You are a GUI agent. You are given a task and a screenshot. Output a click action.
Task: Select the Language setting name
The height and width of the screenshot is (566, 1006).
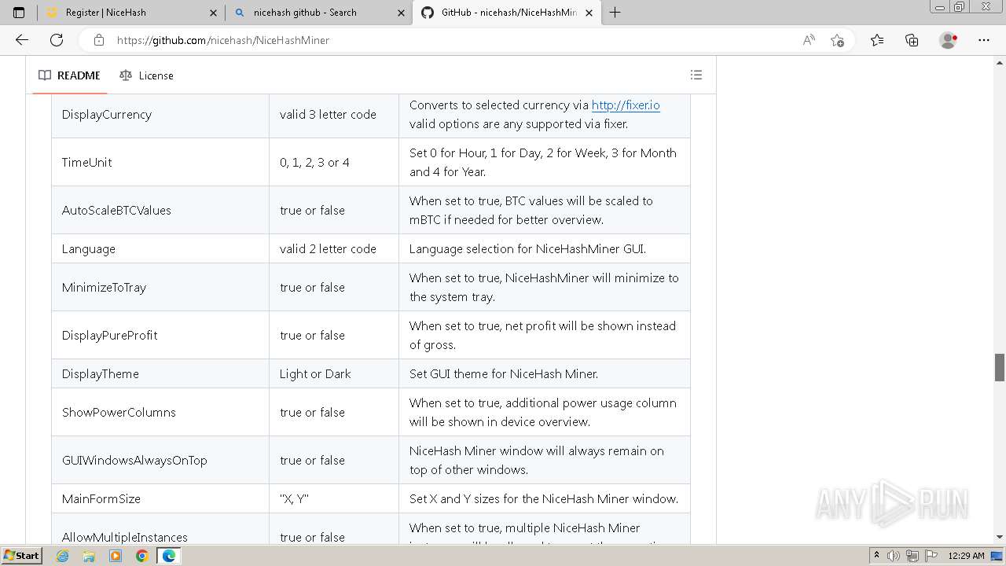89,249
